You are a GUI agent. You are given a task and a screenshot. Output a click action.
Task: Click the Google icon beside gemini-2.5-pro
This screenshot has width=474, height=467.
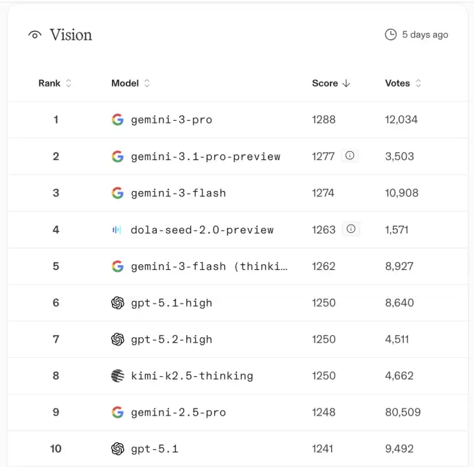[x=117, y=412]
